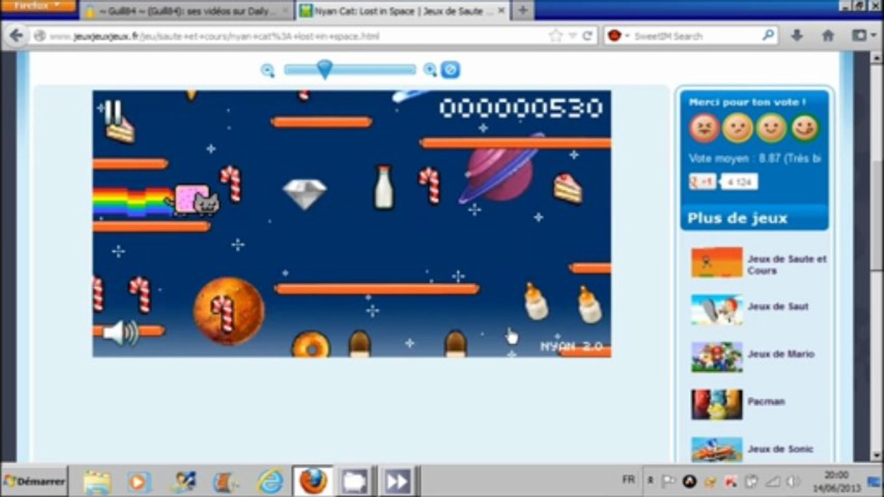This screenshot has height=497, width=884.
Task: Launch Windows Media Player from the taskbar
Action: pyautogui.click(x=138, y=481)
